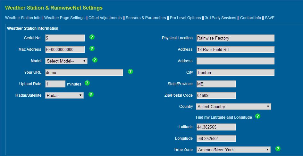Open the 3rd Party Services section
This screenshot has width=303, height=156.
[221, 18]
